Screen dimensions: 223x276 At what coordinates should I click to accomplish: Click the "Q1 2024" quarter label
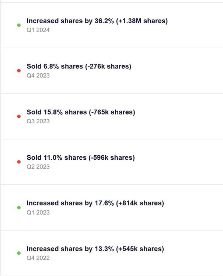(x=38, y=30)
